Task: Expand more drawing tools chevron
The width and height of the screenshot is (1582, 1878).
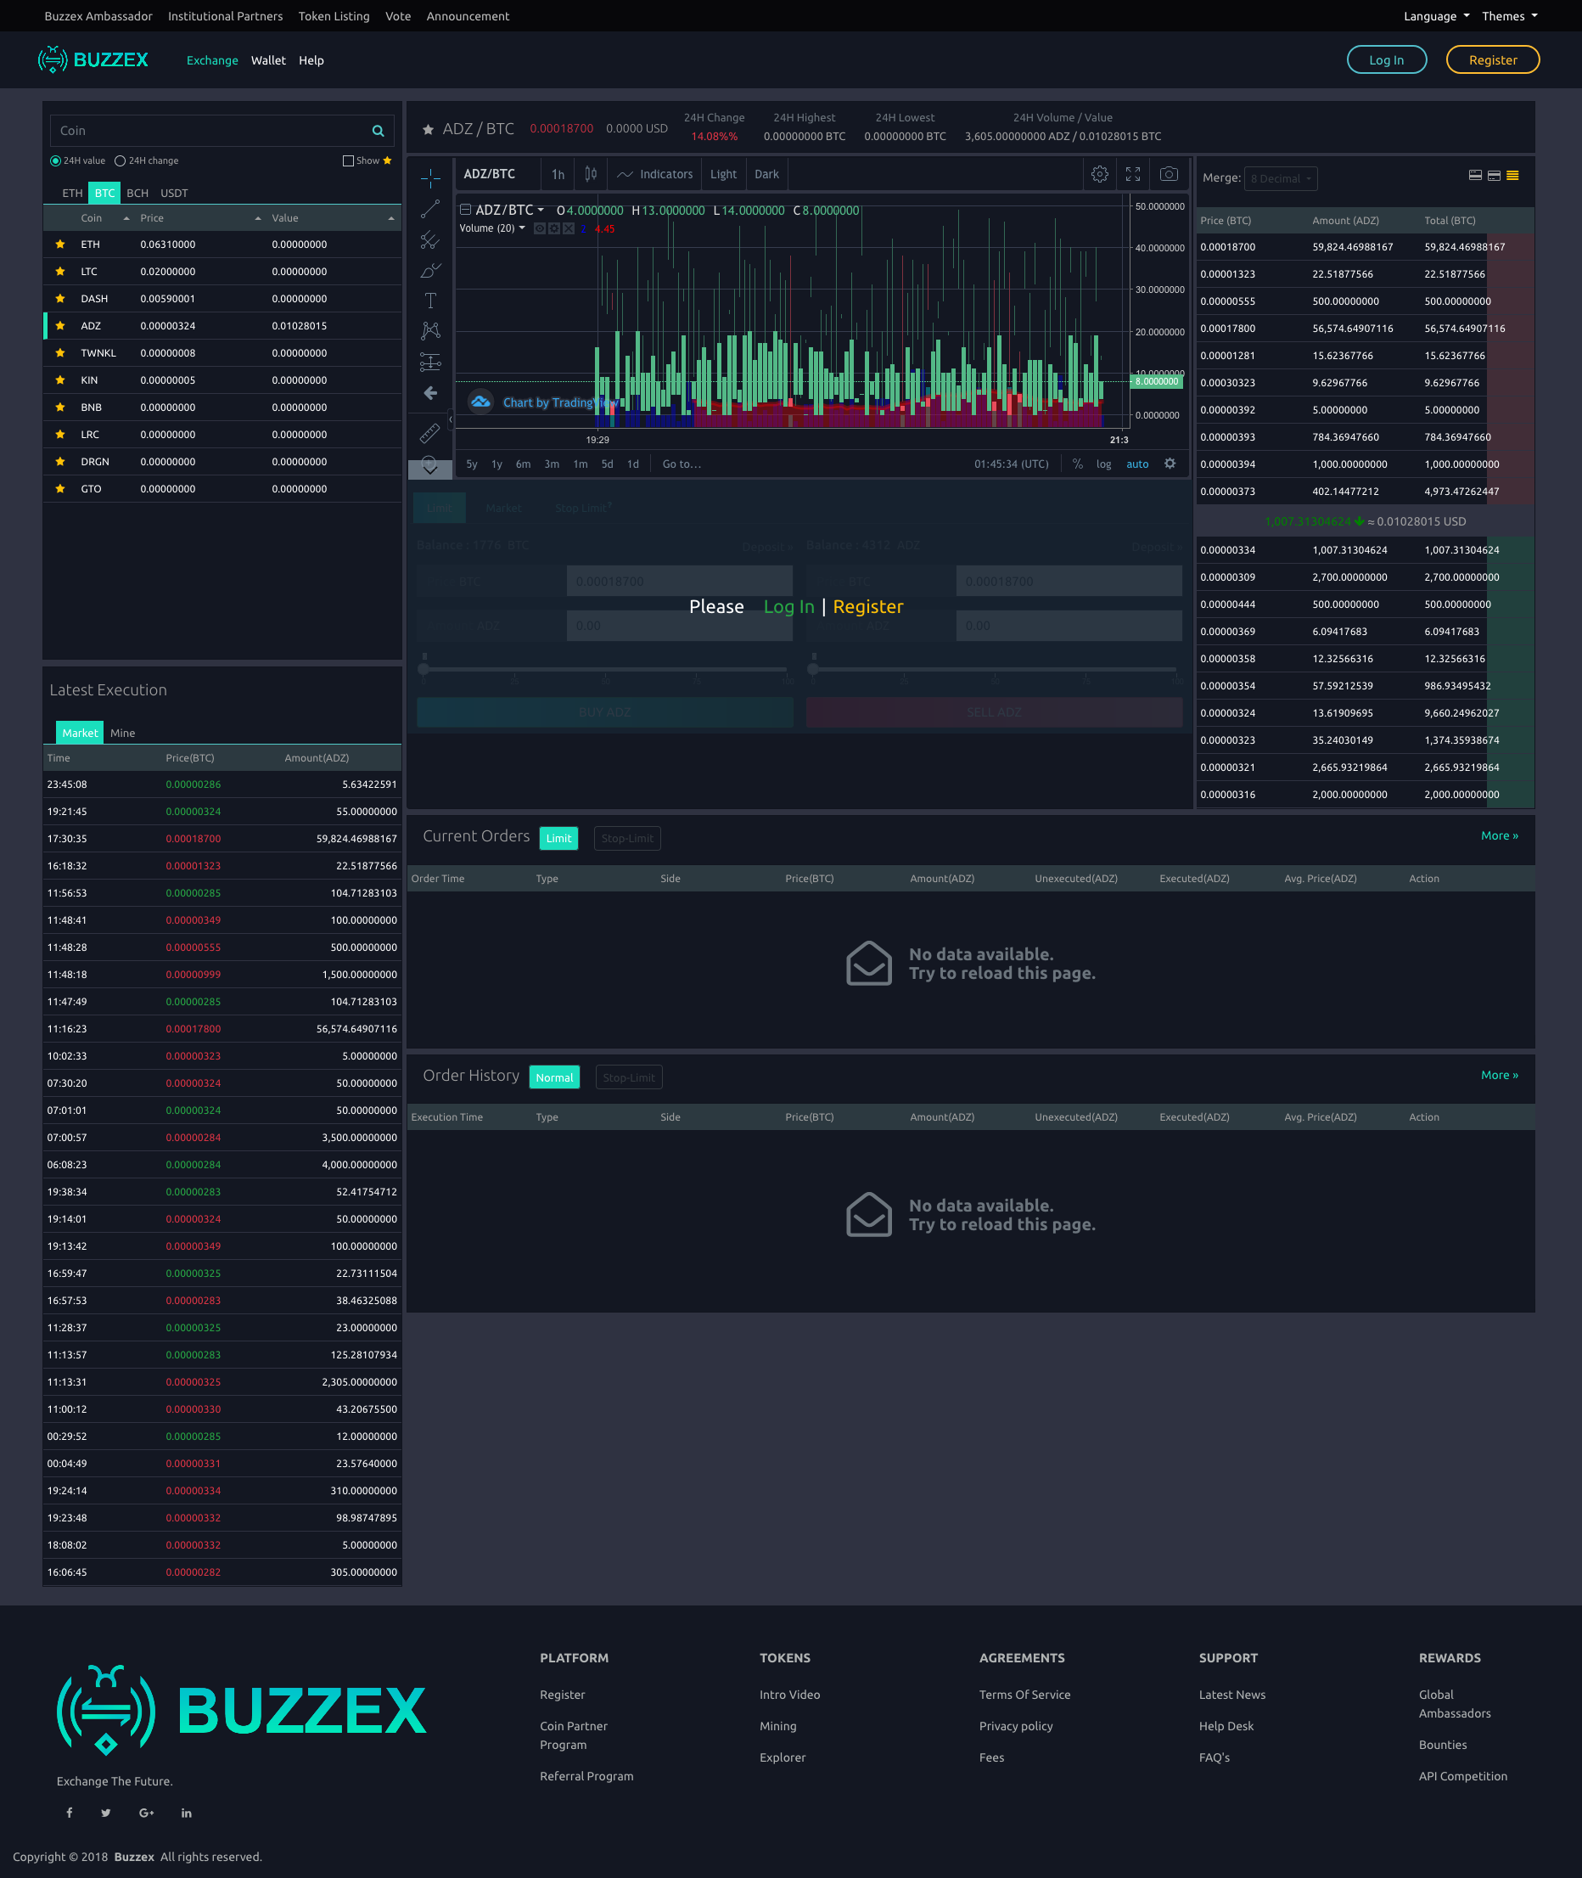Action: pos(430,469)
